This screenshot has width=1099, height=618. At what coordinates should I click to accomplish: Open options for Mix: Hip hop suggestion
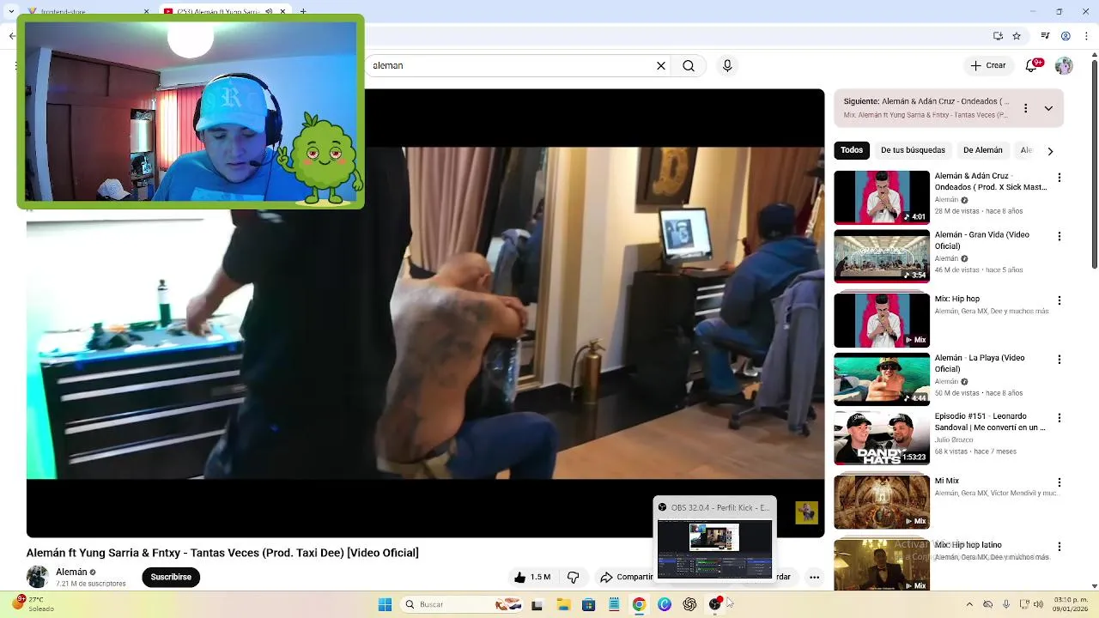(1060, 300)
